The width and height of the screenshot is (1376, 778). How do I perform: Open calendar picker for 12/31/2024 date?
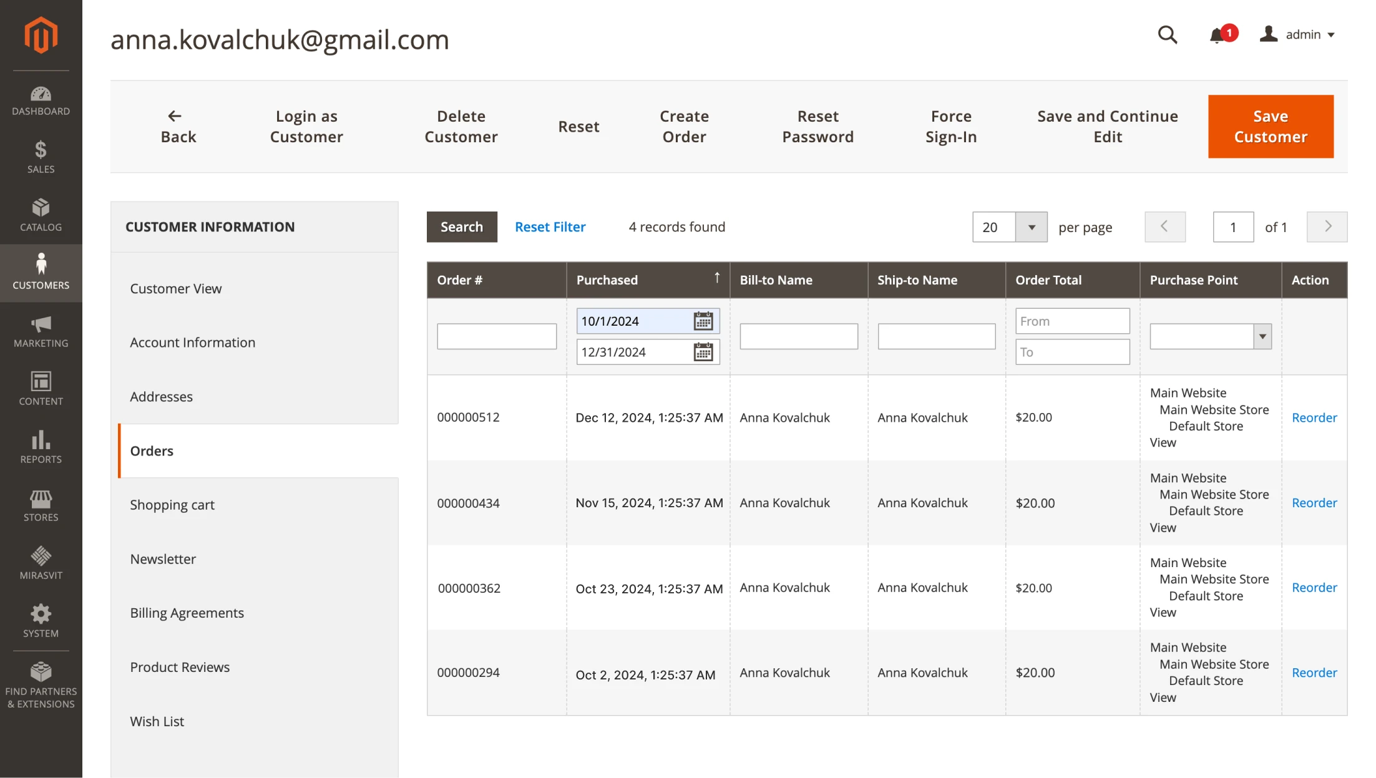703,353
